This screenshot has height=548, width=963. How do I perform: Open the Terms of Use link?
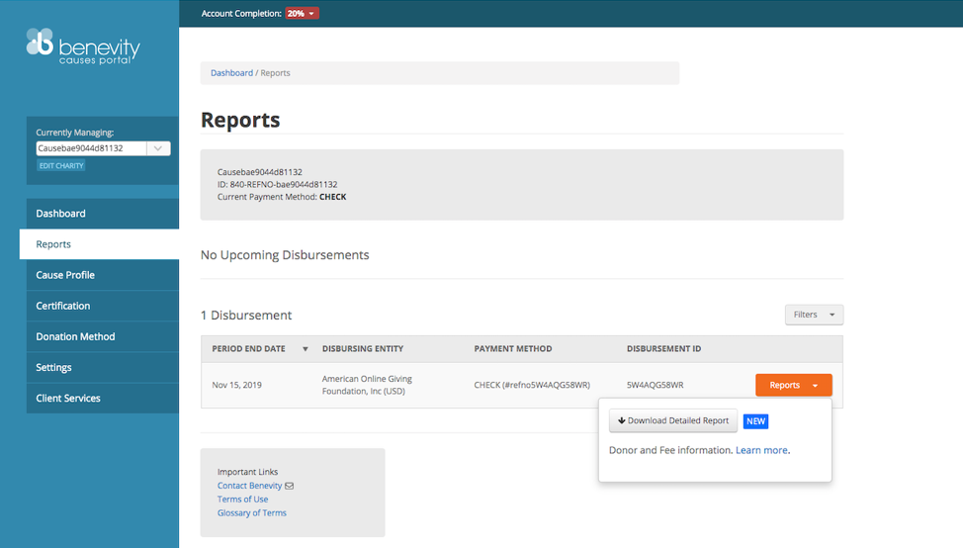click(x=242, y=500)
